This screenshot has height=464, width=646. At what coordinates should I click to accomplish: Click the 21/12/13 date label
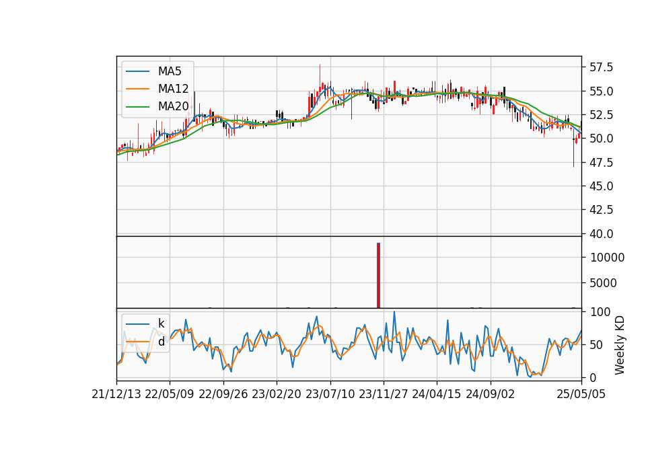pyautogui.click(x=116, y=394)
